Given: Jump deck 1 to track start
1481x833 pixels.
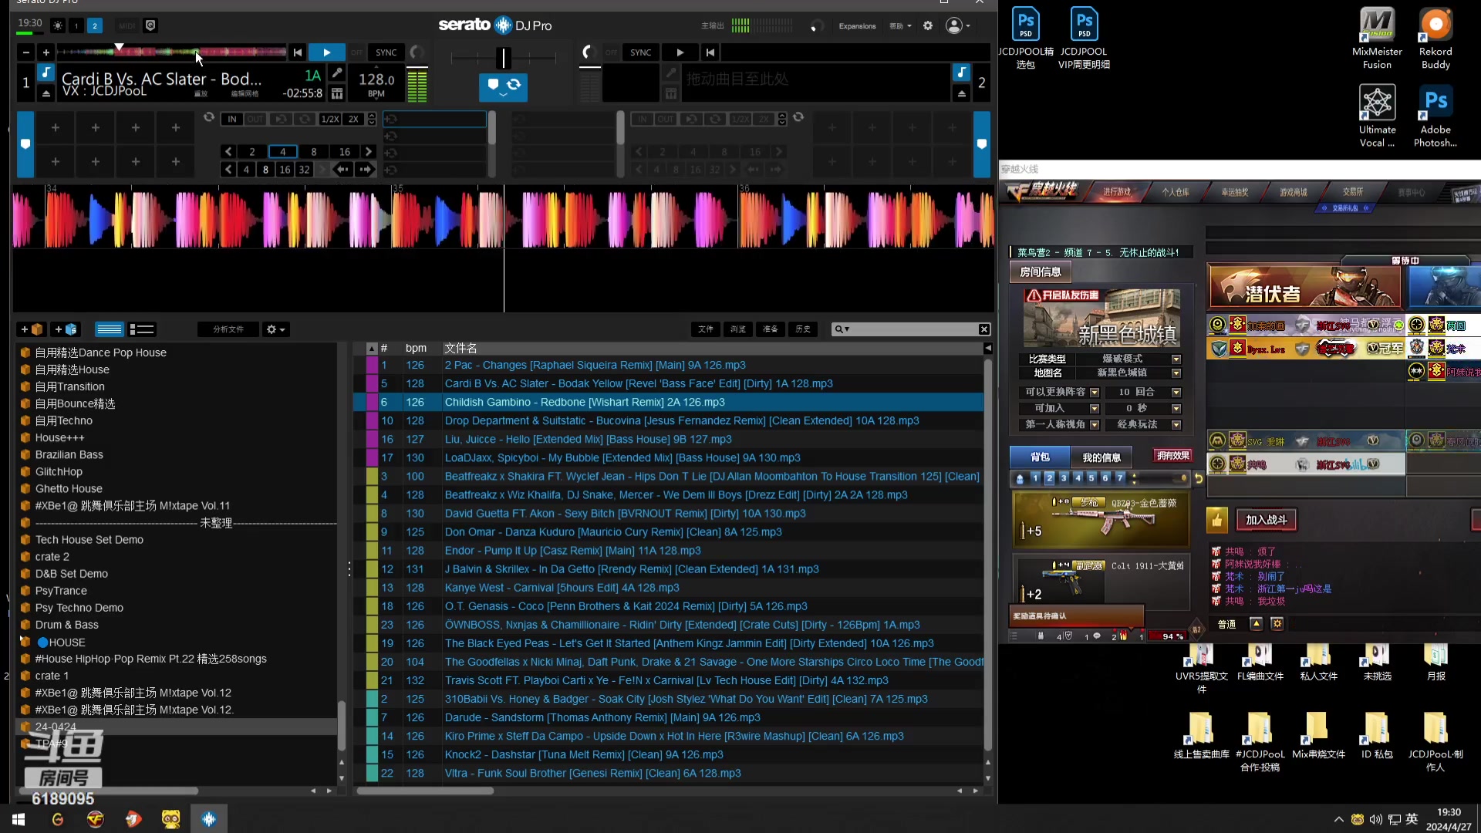Looking at the screenshot, I should (x=298, y=52).
